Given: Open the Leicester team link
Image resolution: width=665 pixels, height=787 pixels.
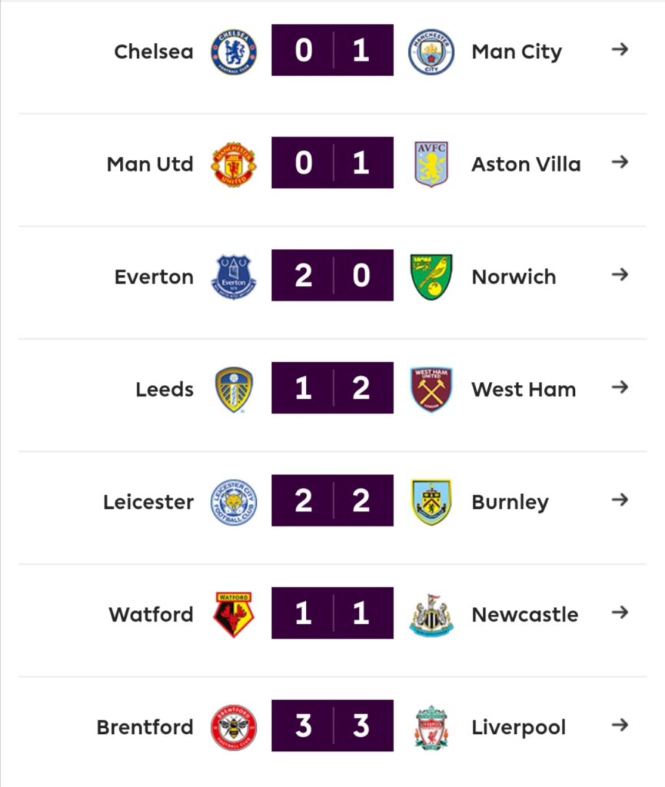Looking at the screenshot, I should tap(148, 502).
